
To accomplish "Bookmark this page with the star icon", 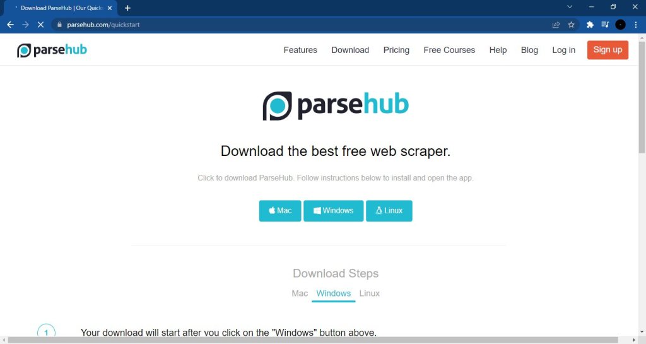I will click(x=571, y=25).
